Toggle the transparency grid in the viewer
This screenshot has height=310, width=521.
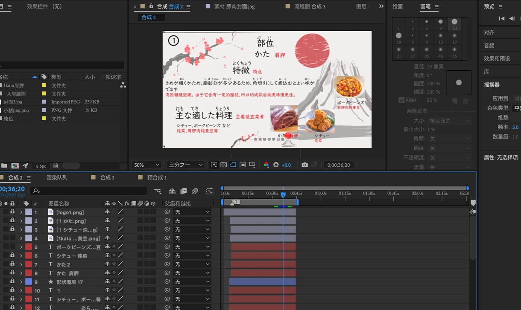(x=223, y=165)
